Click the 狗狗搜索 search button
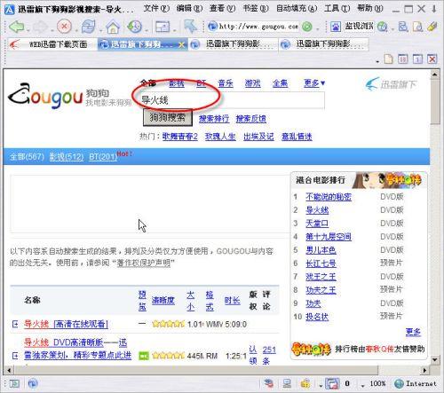Screen dimensions: 444x393 168,118
